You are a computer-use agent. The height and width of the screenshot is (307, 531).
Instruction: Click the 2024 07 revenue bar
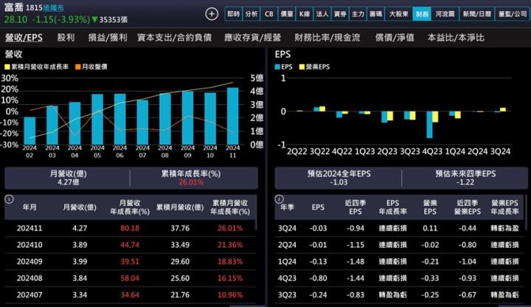click(x=142, y=122)
